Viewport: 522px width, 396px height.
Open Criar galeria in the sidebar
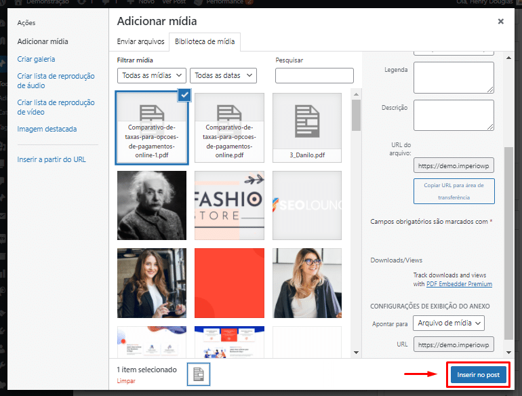click(37, 59)
